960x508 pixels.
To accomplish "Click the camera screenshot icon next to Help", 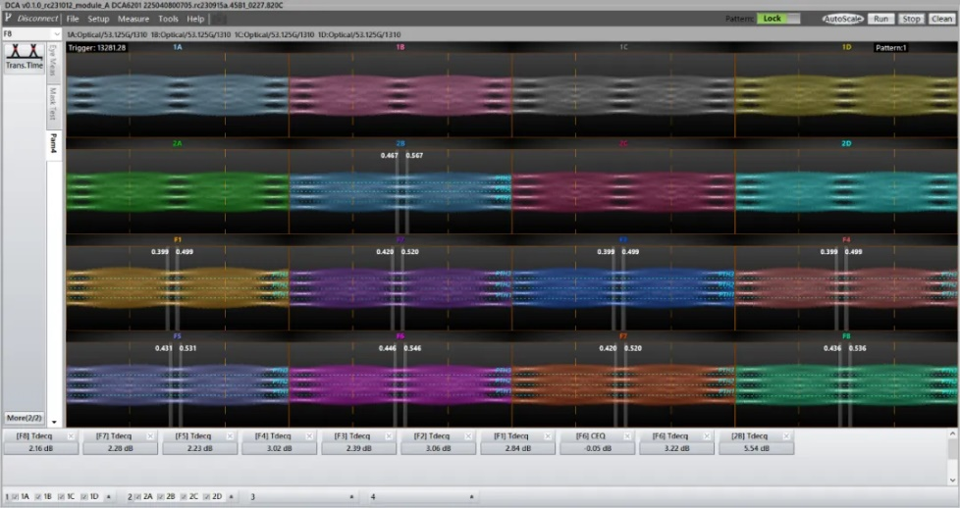I will 220,19.
